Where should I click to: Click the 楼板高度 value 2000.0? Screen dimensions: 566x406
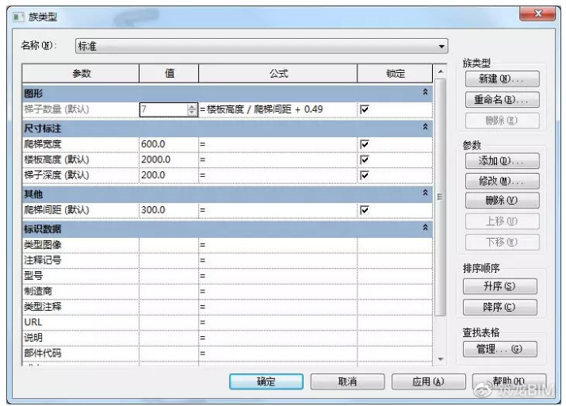169,159
